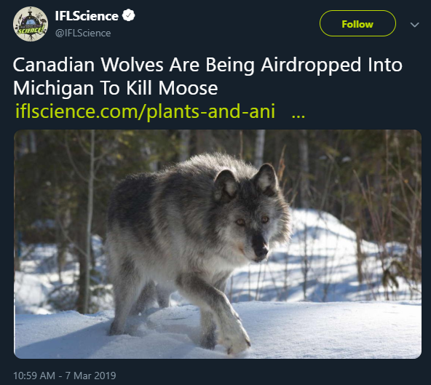Select the 'Canadian Wolves Are Being Airdropped' headline line
Viewport: 431px width, 385px height.
click(207, 66)
